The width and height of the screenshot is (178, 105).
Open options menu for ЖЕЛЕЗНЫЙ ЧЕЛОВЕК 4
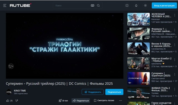tap(175, 15)
